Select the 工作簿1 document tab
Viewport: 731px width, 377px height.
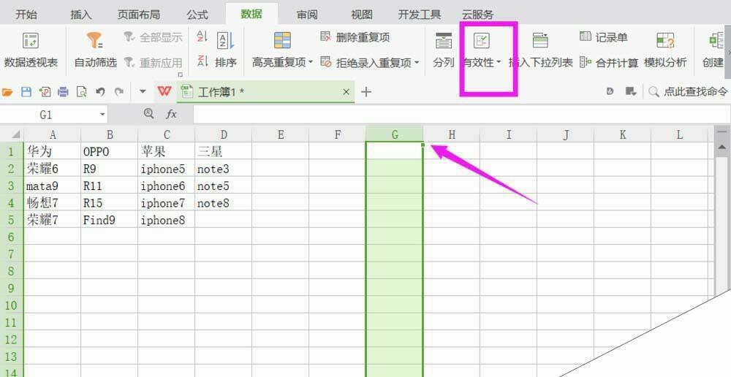point(266,92)
